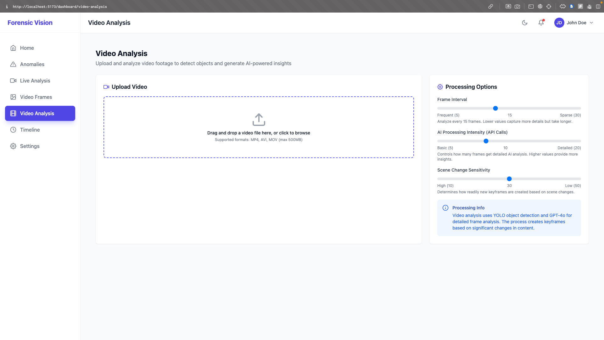This screenshot has width=604, height=340.
Task: Click the Live Analysis camera icon
Action: pos(13,81)
